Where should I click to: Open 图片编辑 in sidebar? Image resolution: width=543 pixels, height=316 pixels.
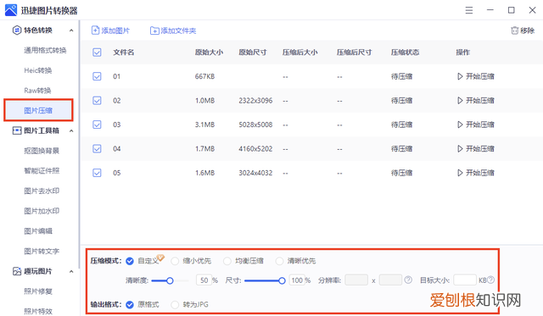38,231
